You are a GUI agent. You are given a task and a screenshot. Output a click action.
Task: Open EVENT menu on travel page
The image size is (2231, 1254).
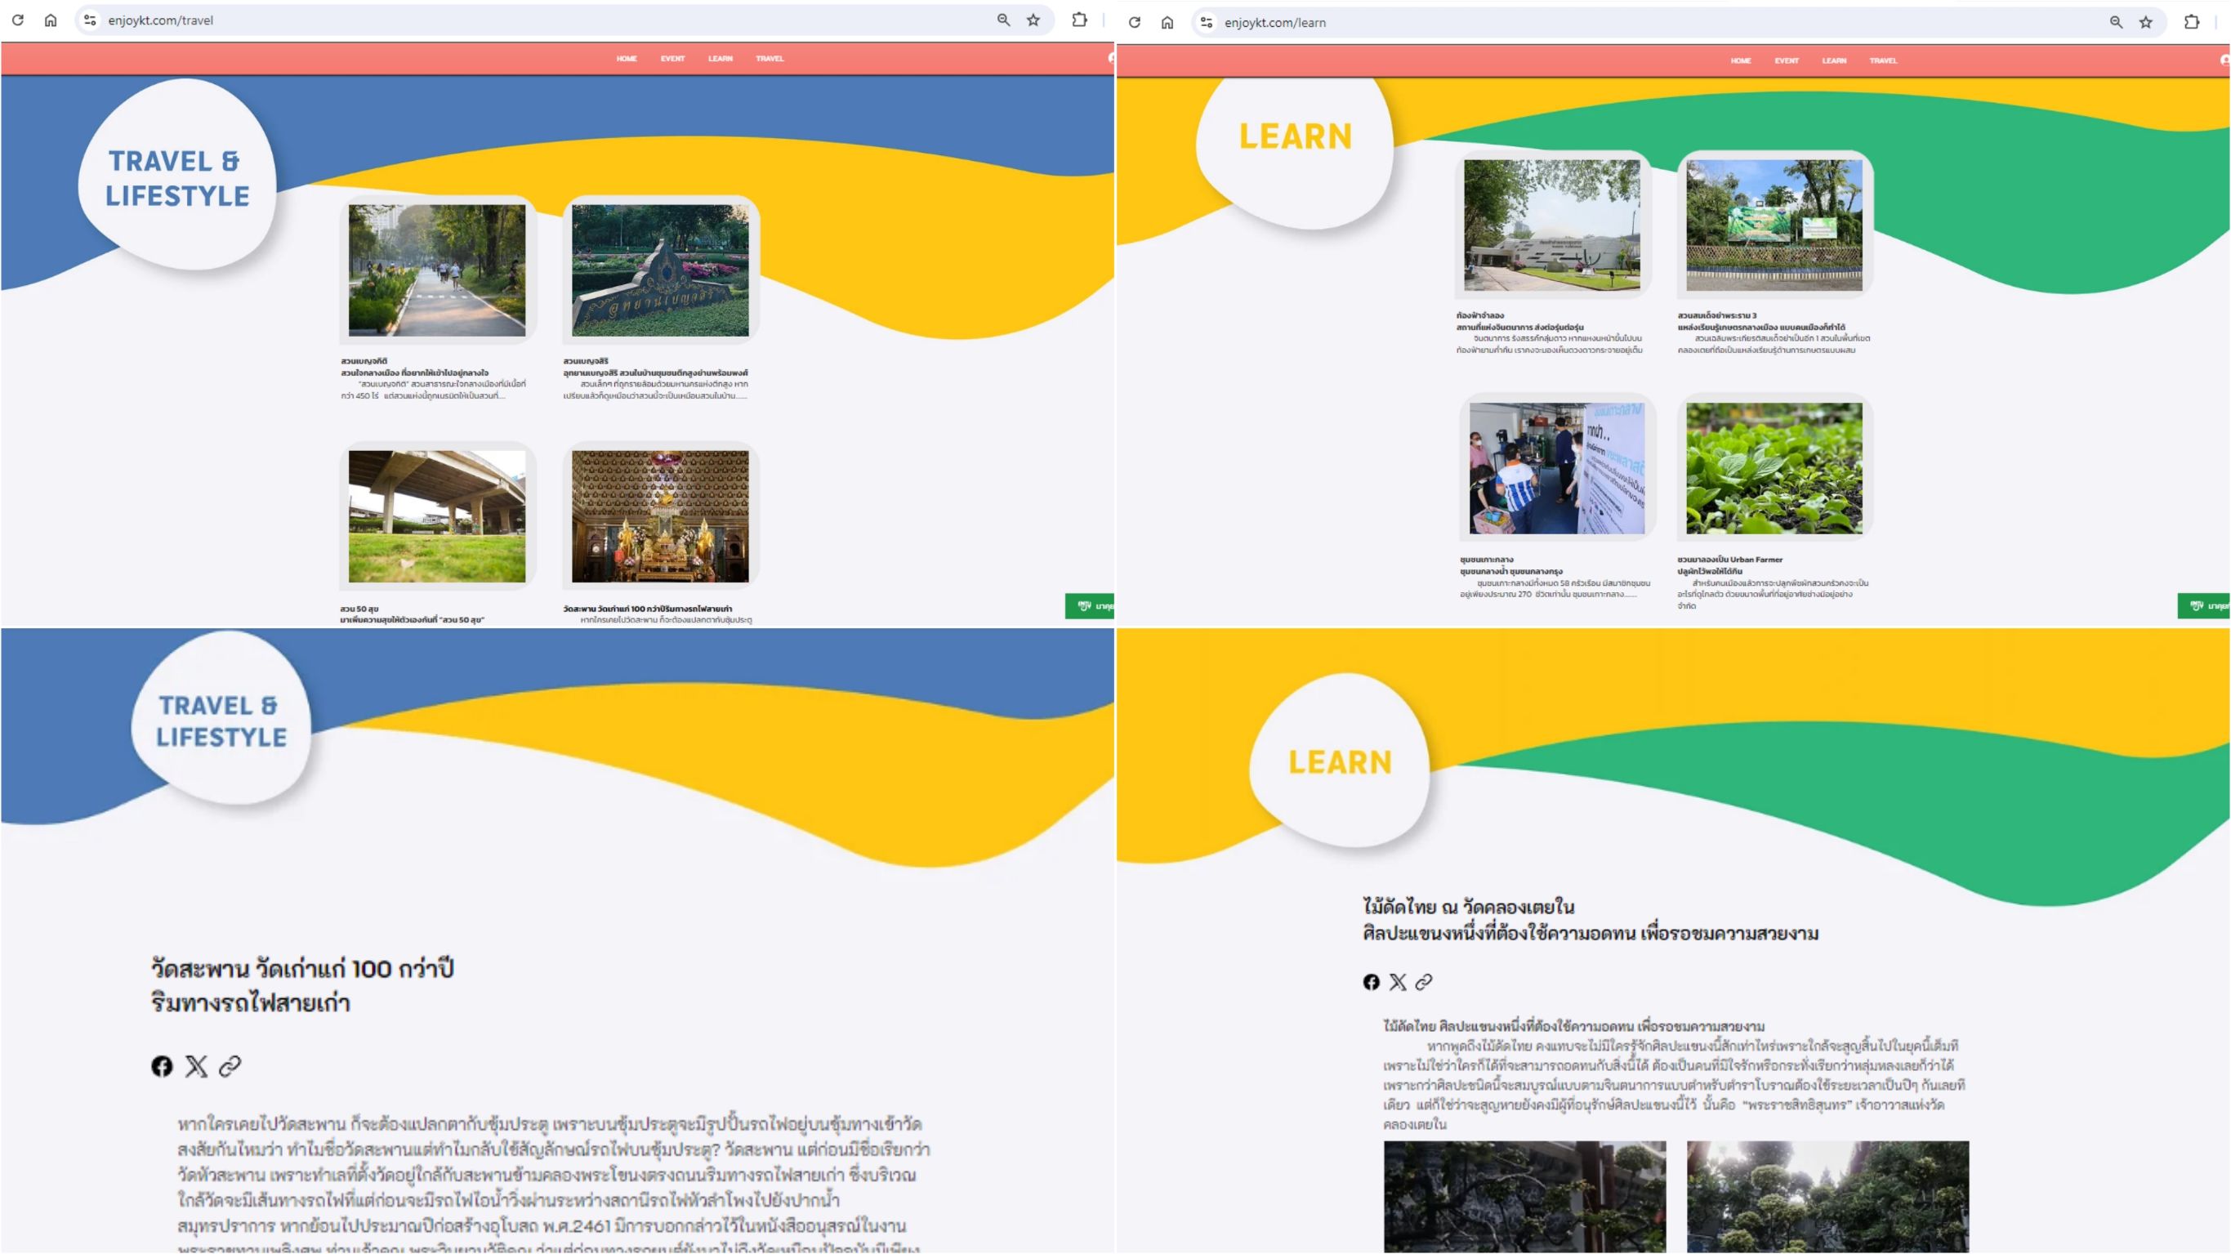pyautogui.click(x=672, y=59)
